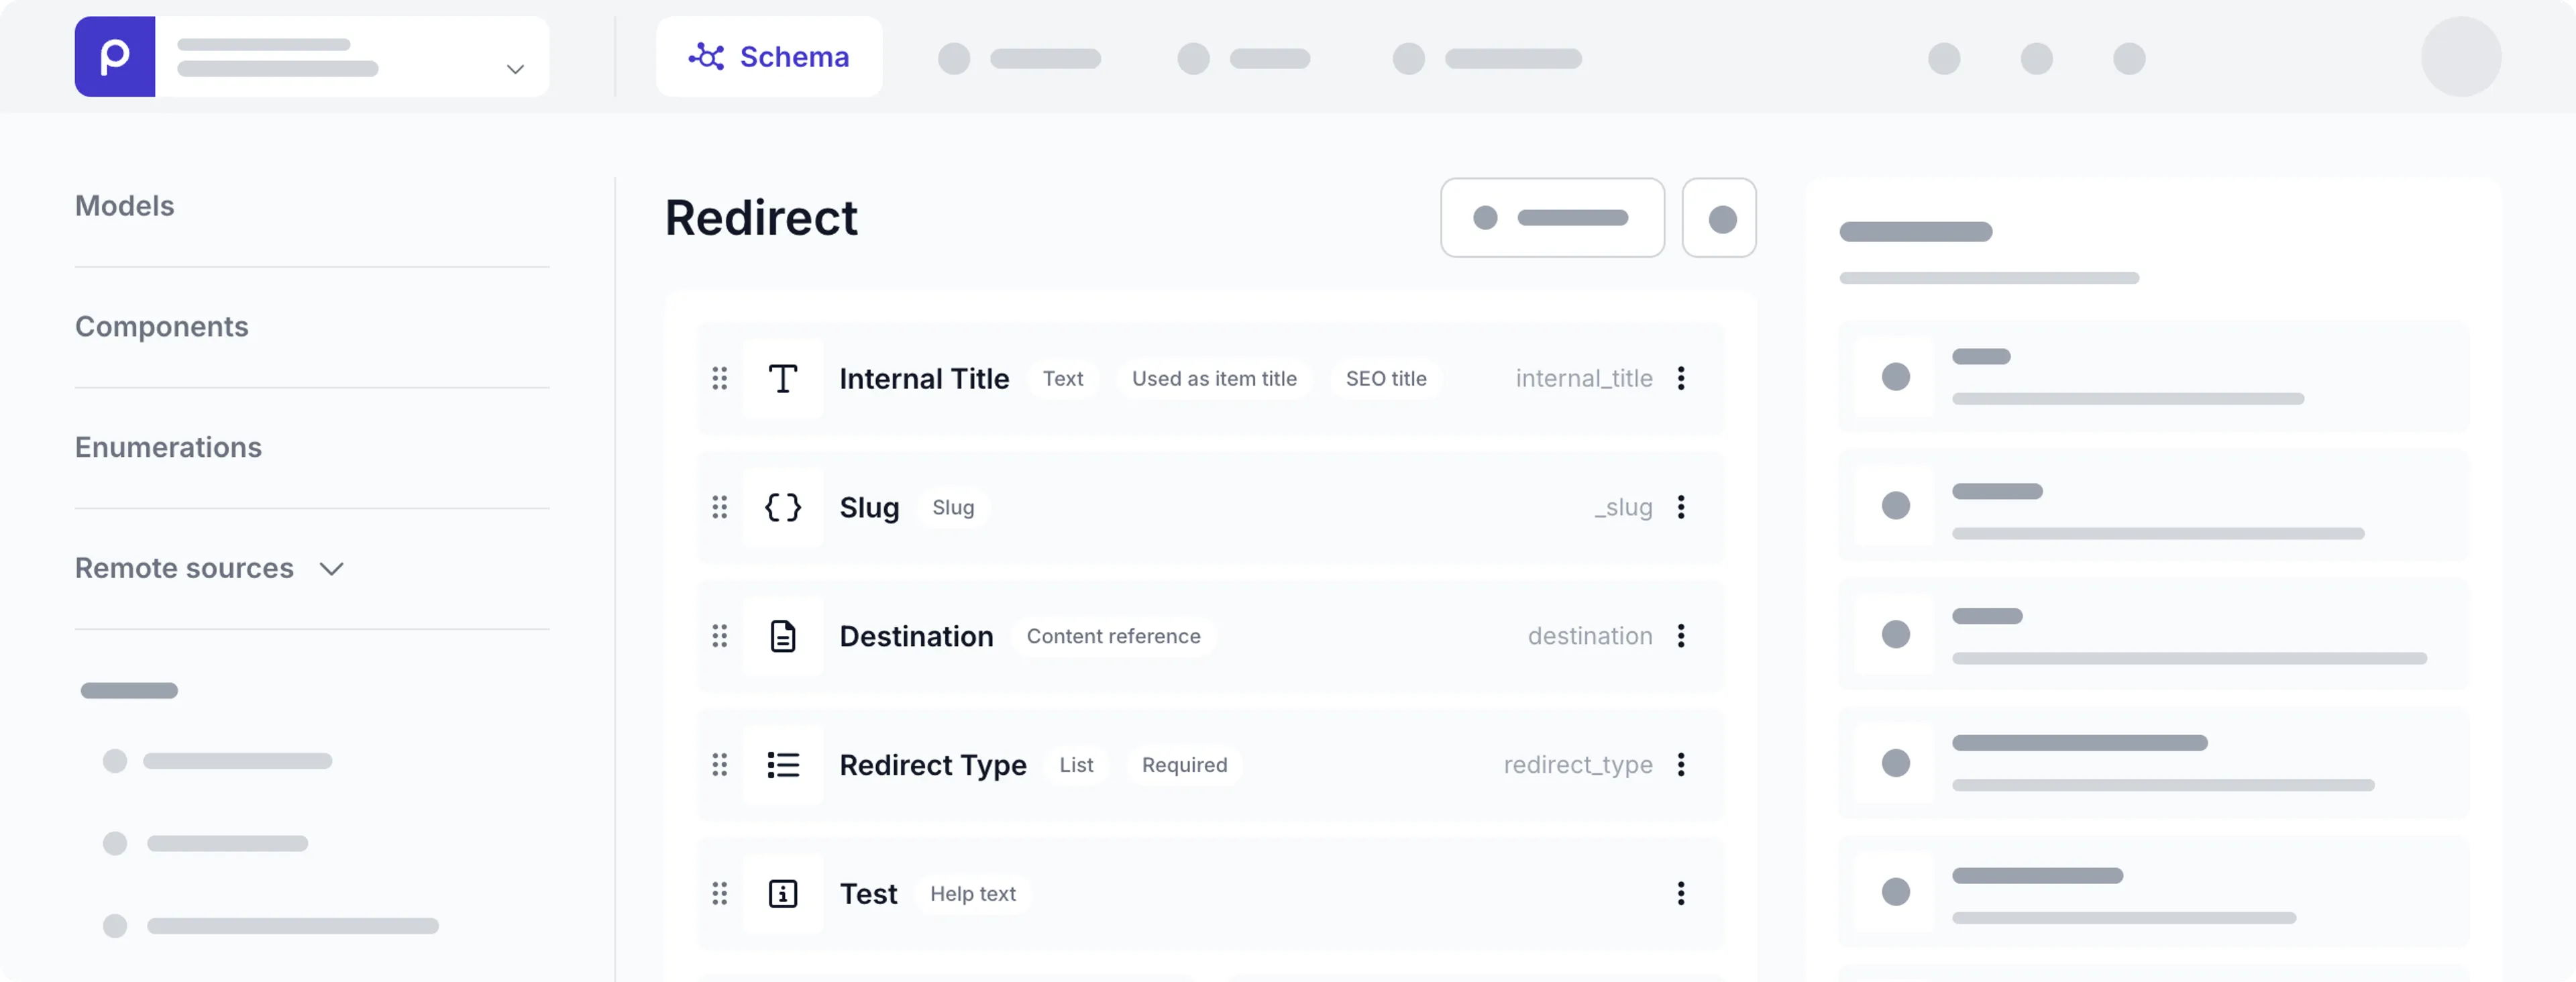Open the Models section

click(124, 206)
